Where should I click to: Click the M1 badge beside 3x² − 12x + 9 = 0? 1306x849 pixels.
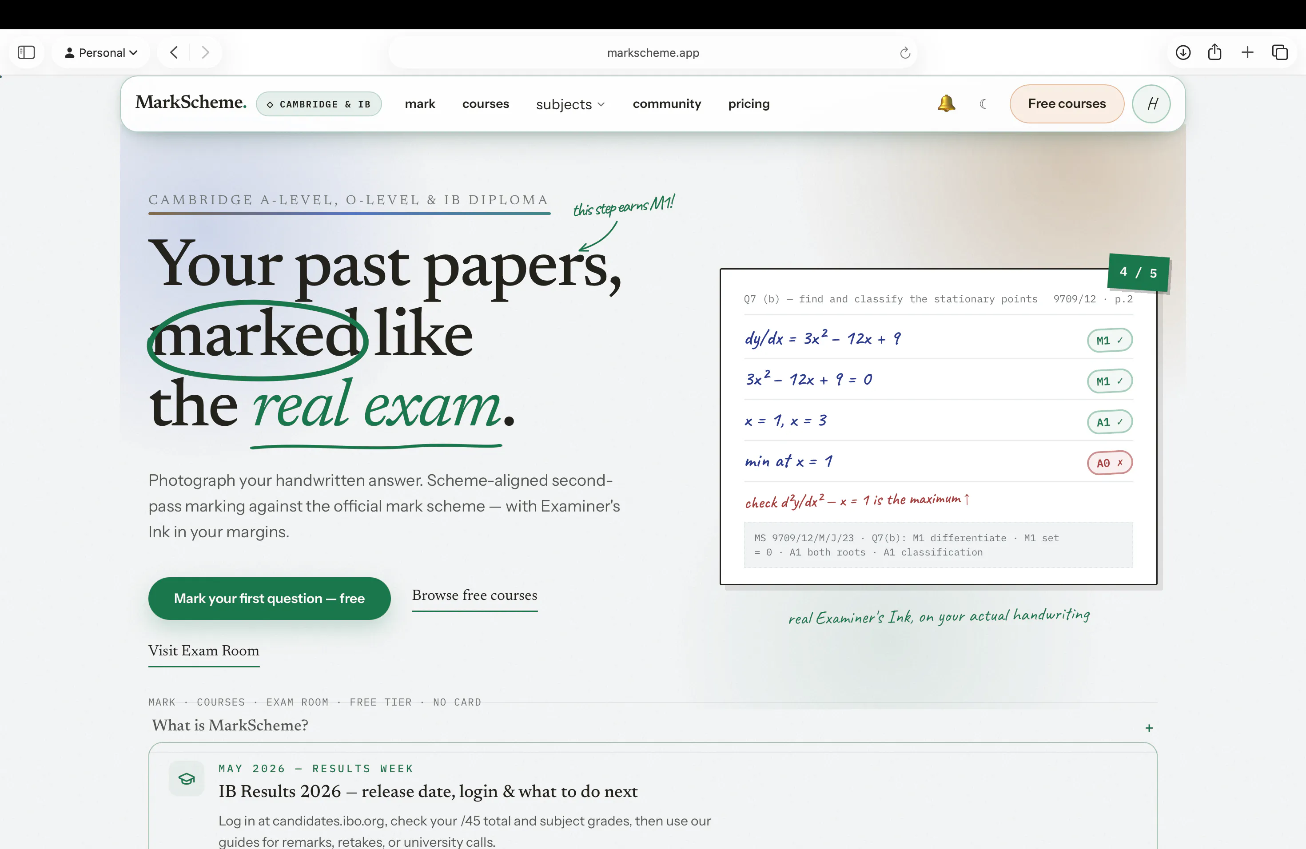pos(1110,381)
